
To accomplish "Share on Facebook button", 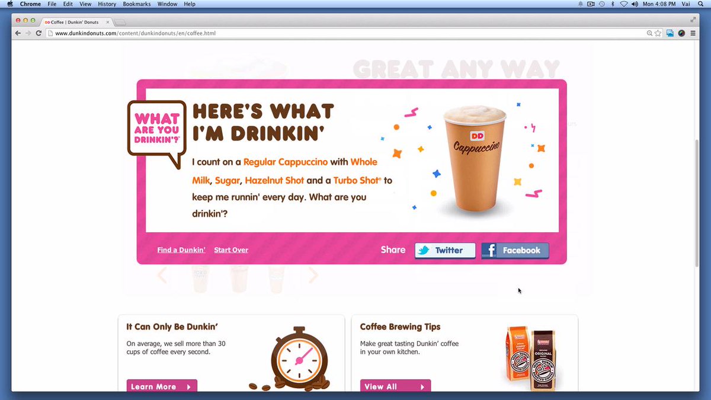I will [x=515, y=250].
